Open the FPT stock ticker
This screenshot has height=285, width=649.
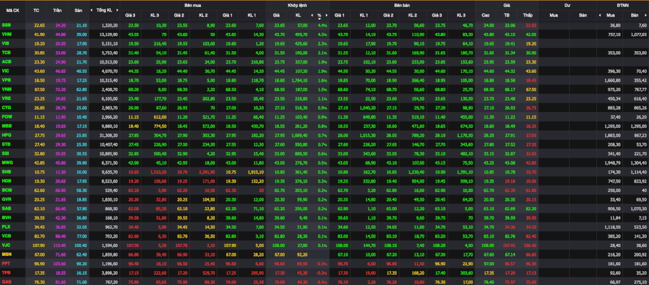tap(6, 263)
